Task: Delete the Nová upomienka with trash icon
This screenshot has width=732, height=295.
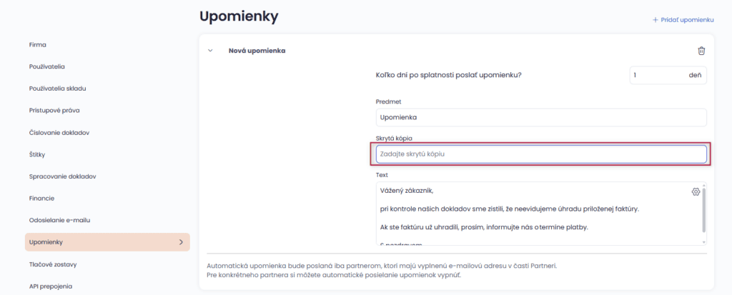Action: [x=701, y=51]
